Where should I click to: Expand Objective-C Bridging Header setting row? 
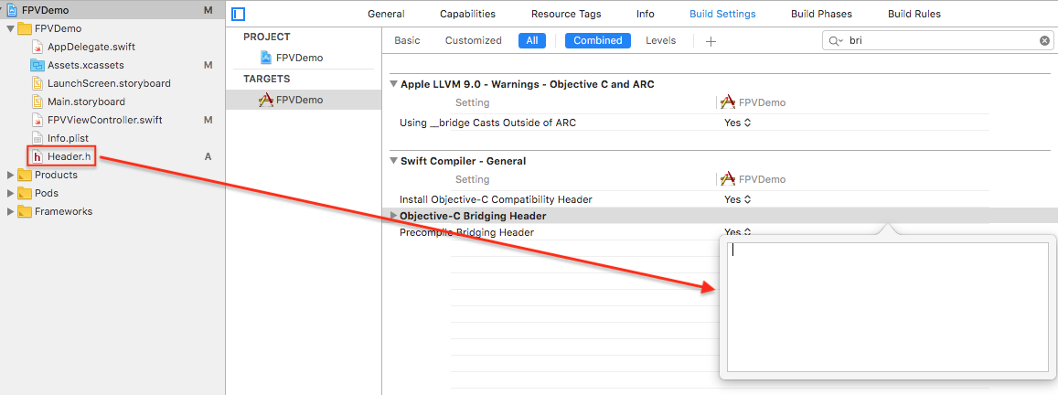pyautogui.click(x=394, y=216)
